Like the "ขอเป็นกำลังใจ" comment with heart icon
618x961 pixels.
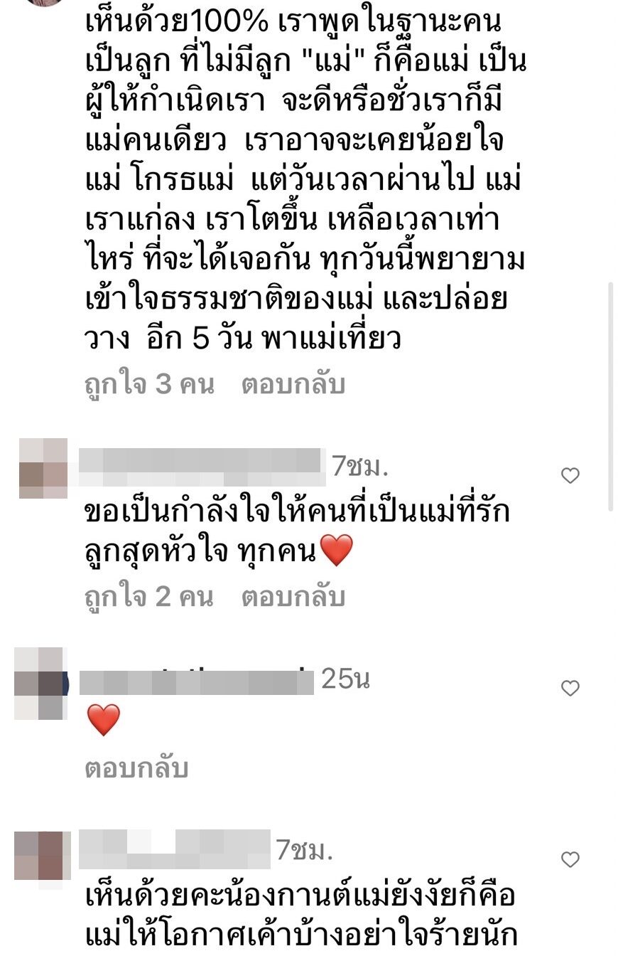tap(570, 475)
